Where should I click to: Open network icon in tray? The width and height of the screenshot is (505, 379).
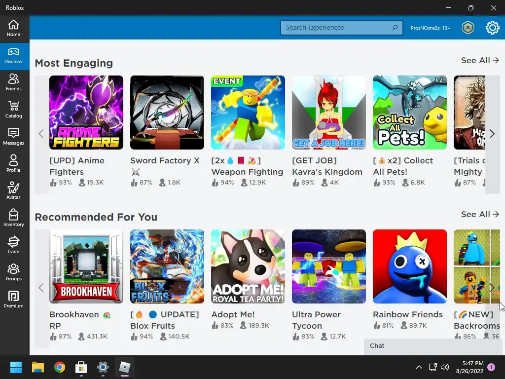point(433,367)
